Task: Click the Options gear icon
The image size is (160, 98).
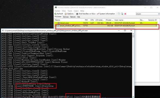Action: [66, 14]
